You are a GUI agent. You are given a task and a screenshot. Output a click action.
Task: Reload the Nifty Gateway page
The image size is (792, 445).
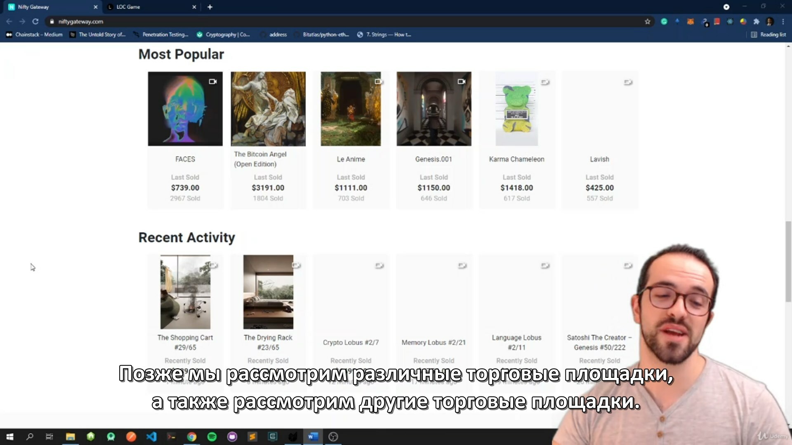point(35,21)
